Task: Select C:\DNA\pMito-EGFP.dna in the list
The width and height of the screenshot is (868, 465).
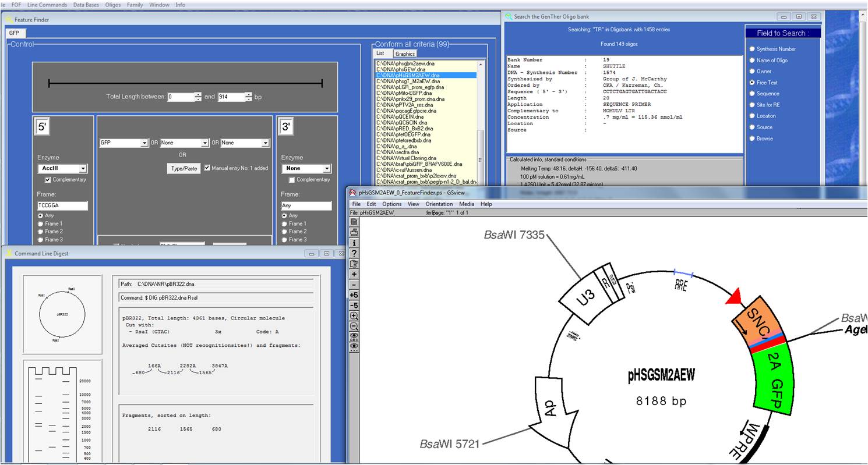Action: click(404, 93)
